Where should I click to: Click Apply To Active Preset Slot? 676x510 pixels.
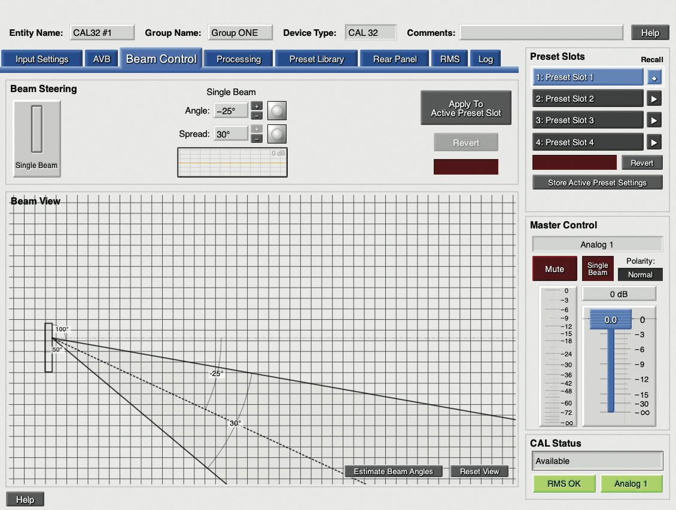(x=466, y=108)
